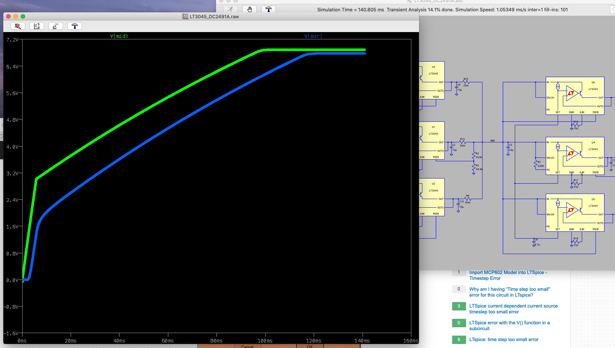Click the 7.2V vertical axis label

point(12,39)
